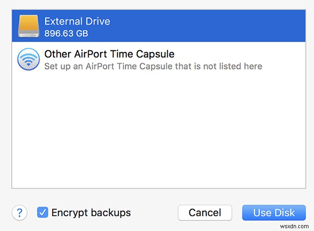Select the "External Drive" name text
Image resolution: width=314 pixels, height=231 pixels.
click(x=77, y=21)
